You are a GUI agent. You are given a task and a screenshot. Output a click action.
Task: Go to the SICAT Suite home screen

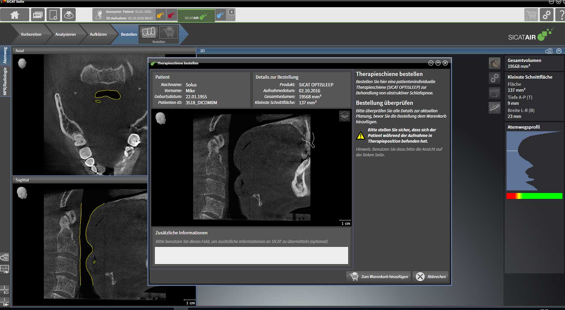[15, 15]
